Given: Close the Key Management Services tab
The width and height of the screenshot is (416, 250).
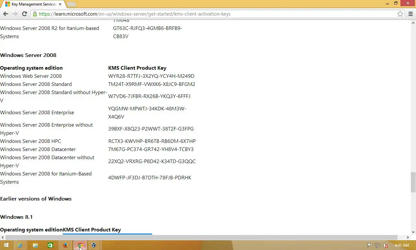Looking at the screenshot, I should tap(60, 4).
